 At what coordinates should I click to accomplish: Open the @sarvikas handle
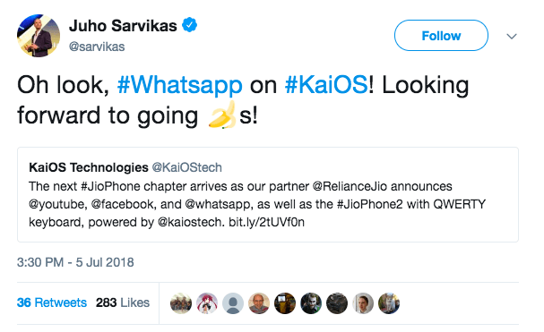[97, 47]
